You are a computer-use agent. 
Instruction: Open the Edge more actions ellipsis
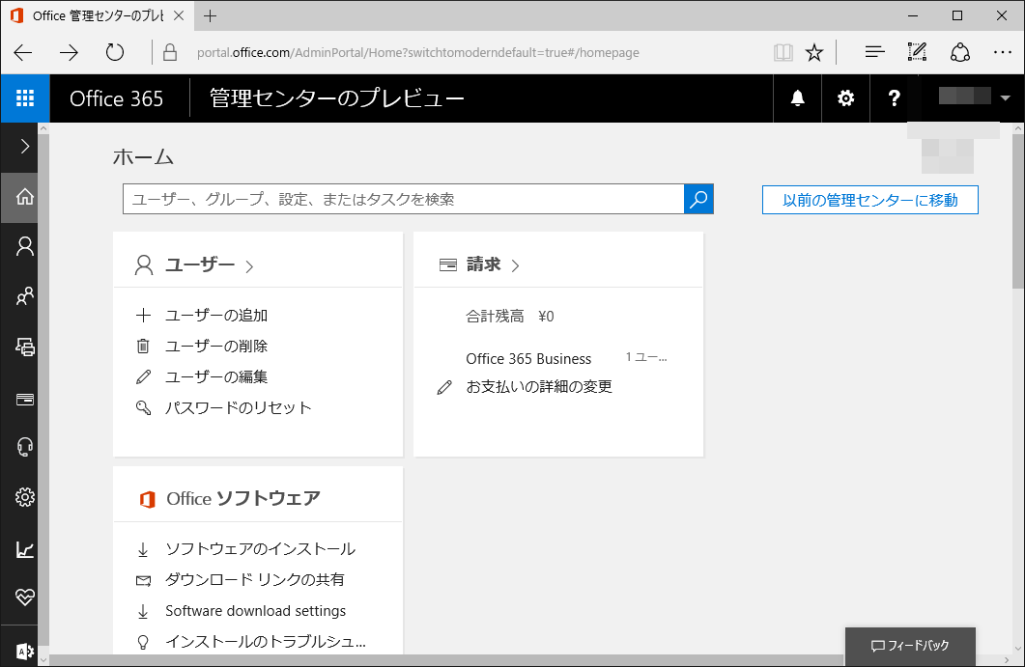click(x=1002, y=52)
